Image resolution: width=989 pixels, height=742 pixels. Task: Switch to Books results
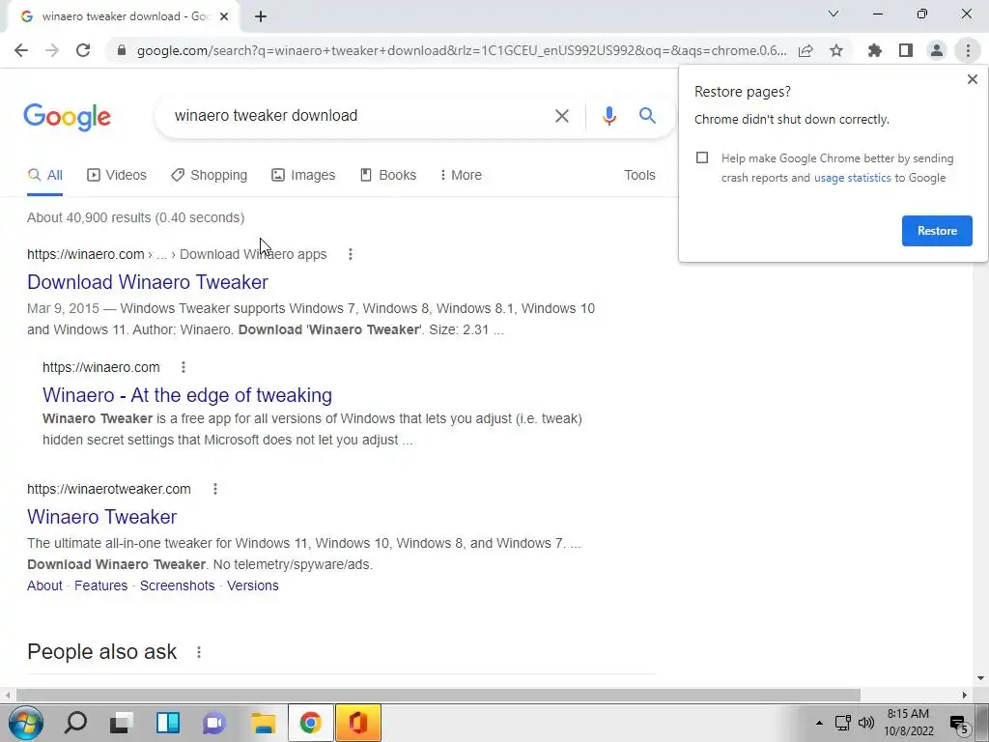(x=388, y=176)
